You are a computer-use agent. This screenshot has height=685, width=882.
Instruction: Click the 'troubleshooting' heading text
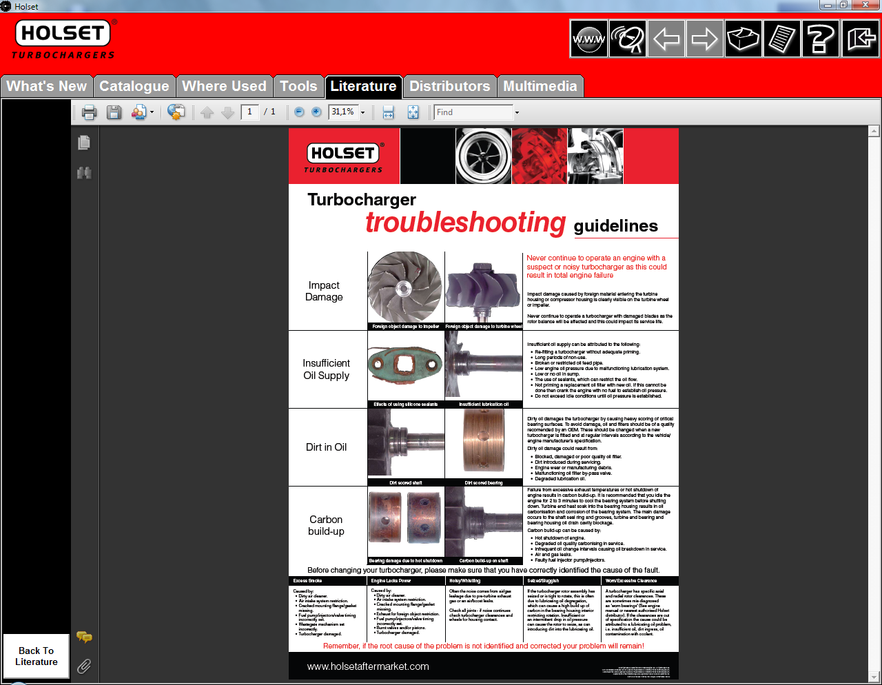coord(466,223)
